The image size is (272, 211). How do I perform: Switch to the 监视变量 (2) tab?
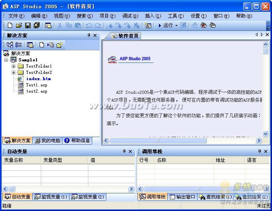[88, 197]
